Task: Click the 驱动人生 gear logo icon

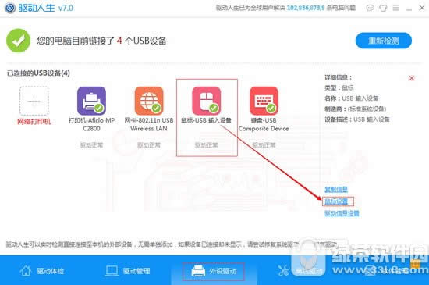Action: pyautogui.click(x=10, y=8)
